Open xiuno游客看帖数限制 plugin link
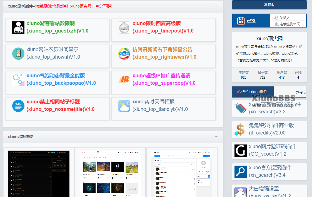This screenshot has height=197, width=312. tap(58, 27)
